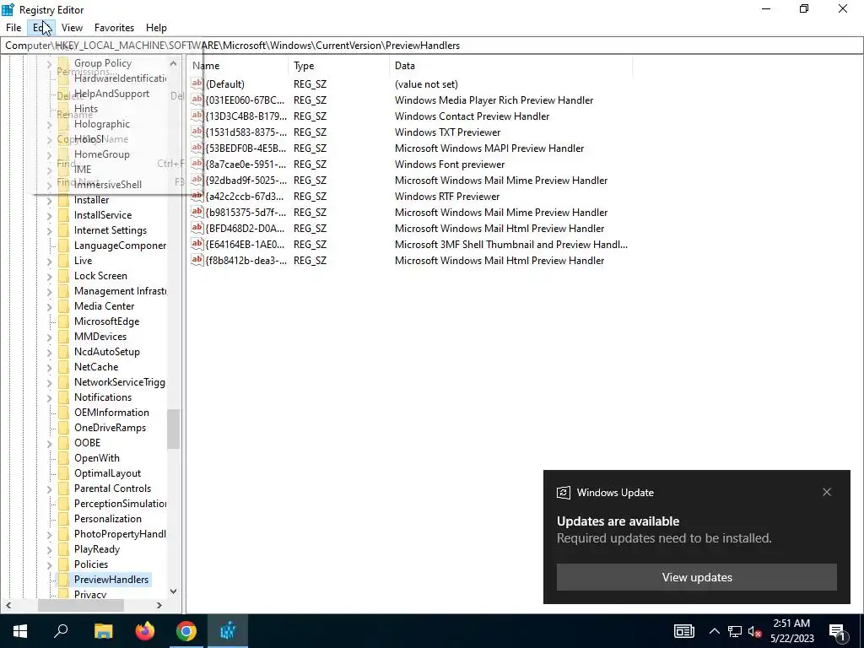Open the View menu
Viewport: 864px width, 648px height.
(72, 28)
